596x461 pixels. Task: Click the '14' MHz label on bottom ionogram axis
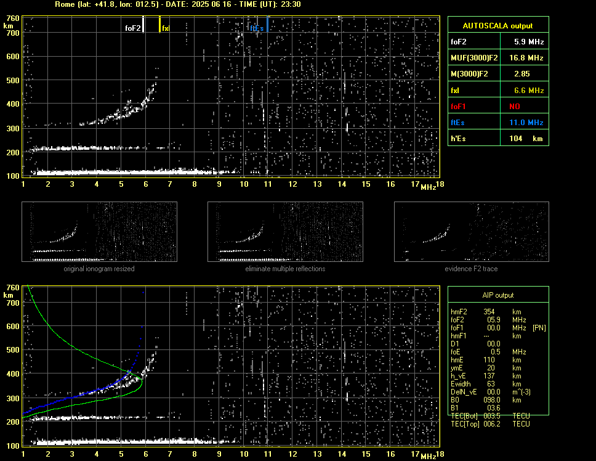click(342, 454)
